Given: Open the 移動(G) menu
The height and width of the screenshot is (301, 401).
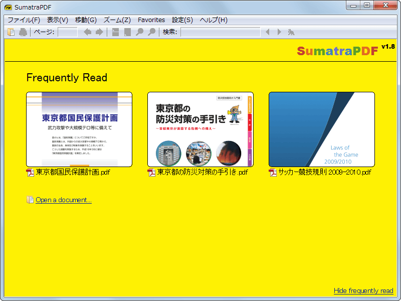Looking at the screenshot, I should coord(86,20).
